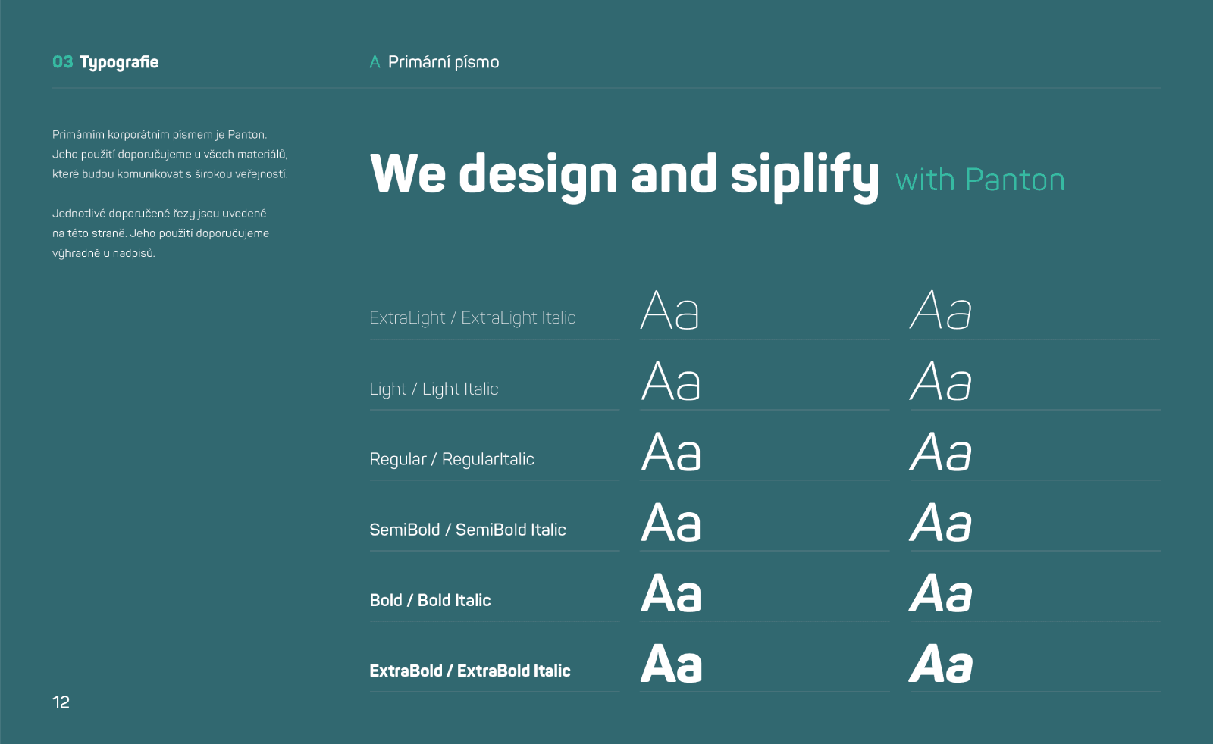Select the "ExtraLight / ExtraLight Italic" label
The width and height of the screenshot is (1213, 744).
[x=472, y=318]
